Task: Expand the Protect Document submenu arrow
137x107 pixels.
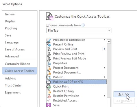Action: pos(104,68)
